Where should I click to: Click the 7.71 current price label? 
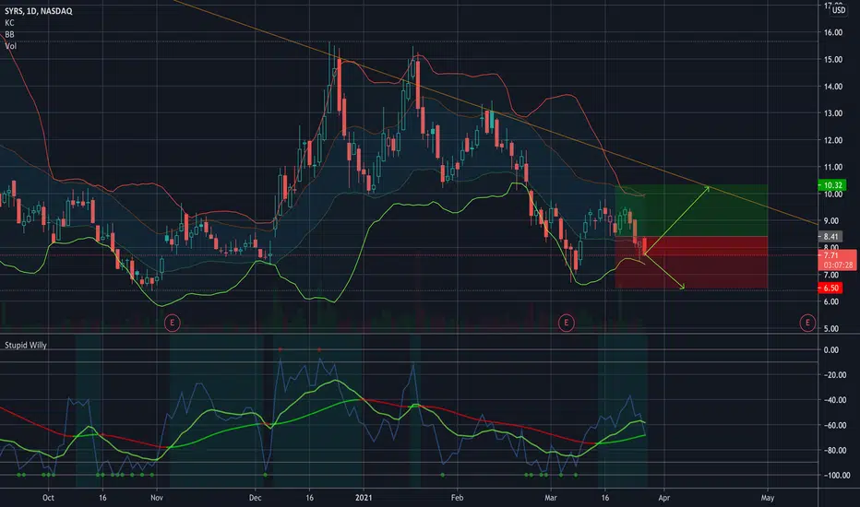coord(830,255)
